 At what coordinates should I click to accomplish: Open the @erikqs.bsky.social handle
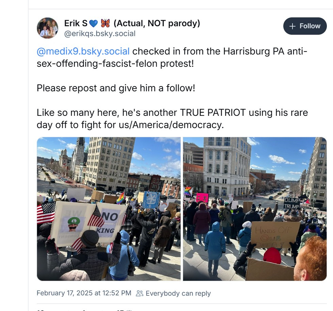[100, 34]
